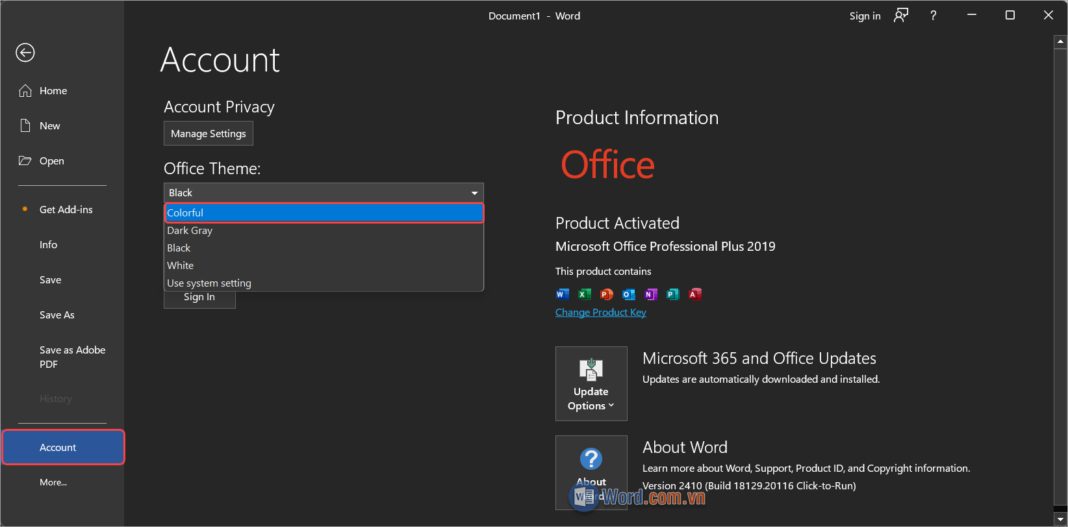1068x527 pixels.
Task: Click the OneNote app icon
Action: [x=651, y=294]
